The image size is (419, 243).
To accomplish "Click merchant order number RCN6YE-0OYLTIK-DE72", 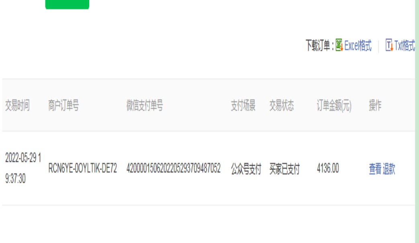I will 83,169.
